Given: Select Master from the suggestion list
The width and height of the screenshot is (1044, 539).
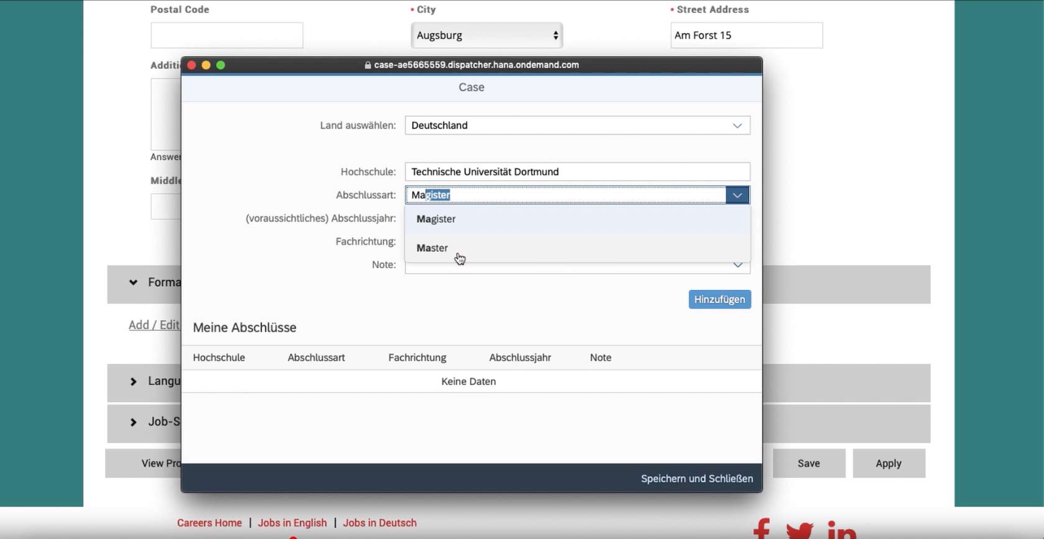Looking at the screenshot, I should pos(577,248).
